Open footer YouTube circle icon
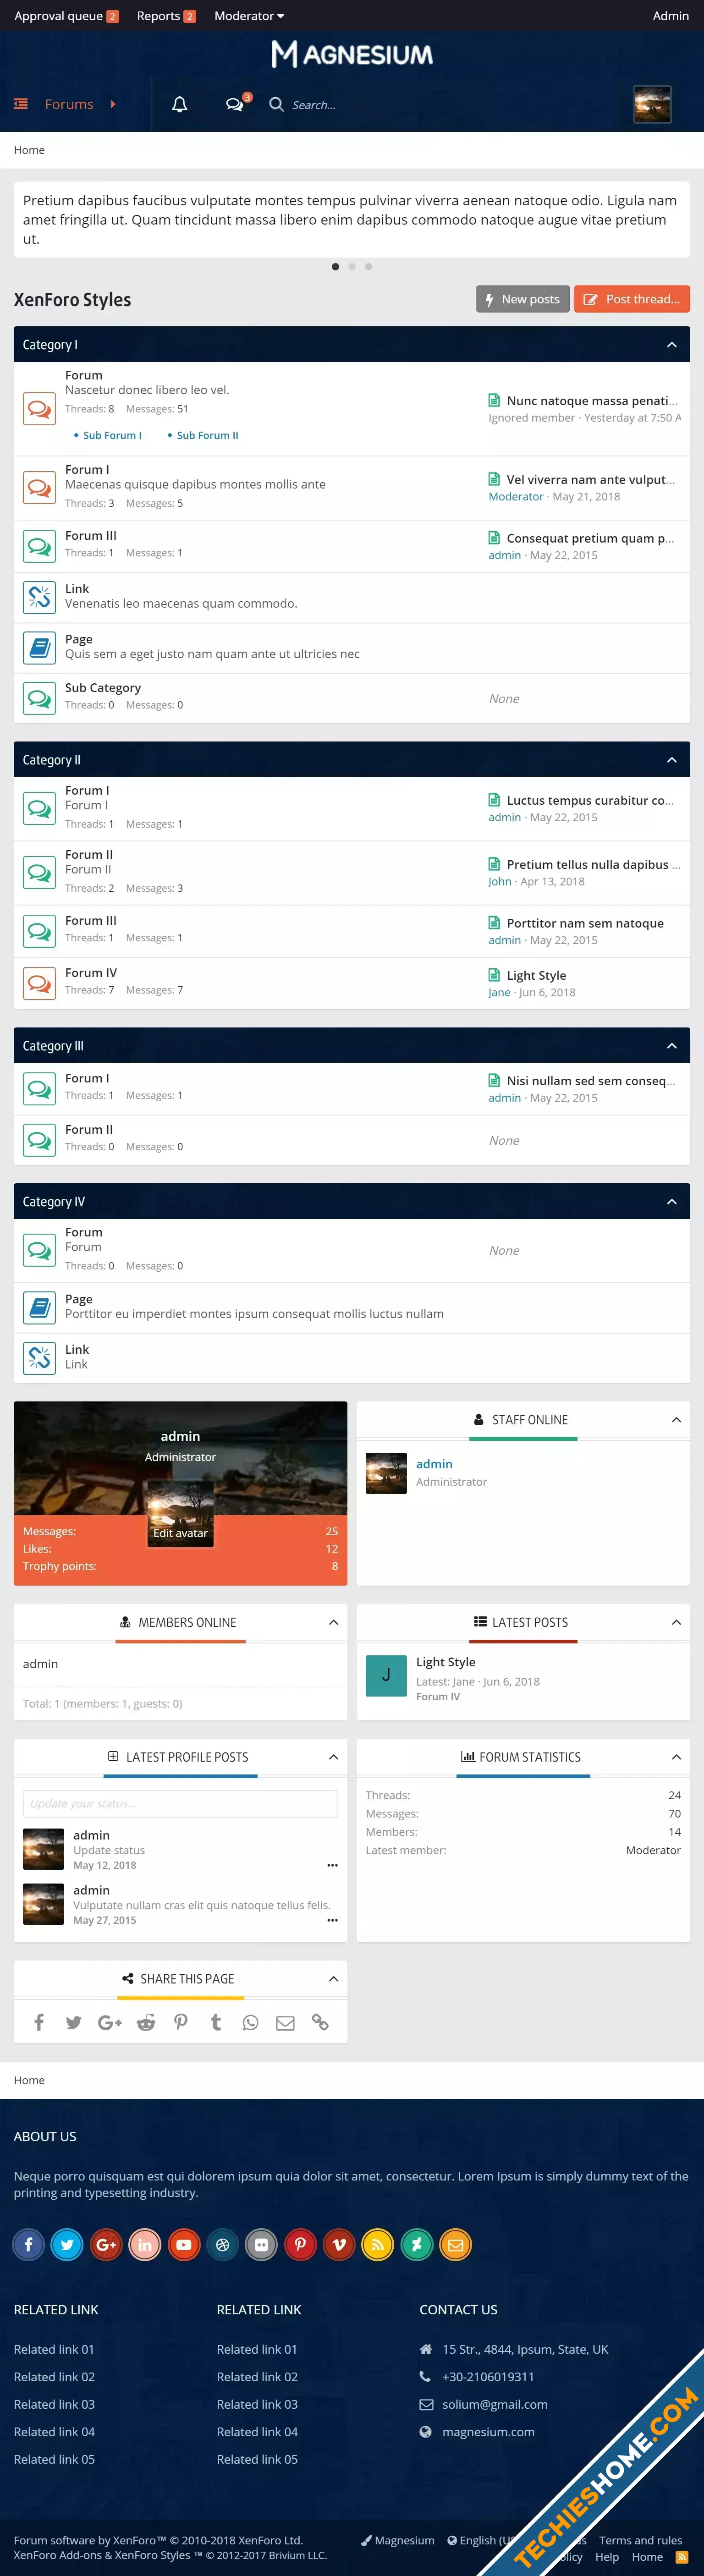Image resolution: width=704 pixels, height=2576 pixels. point(184,2244)
